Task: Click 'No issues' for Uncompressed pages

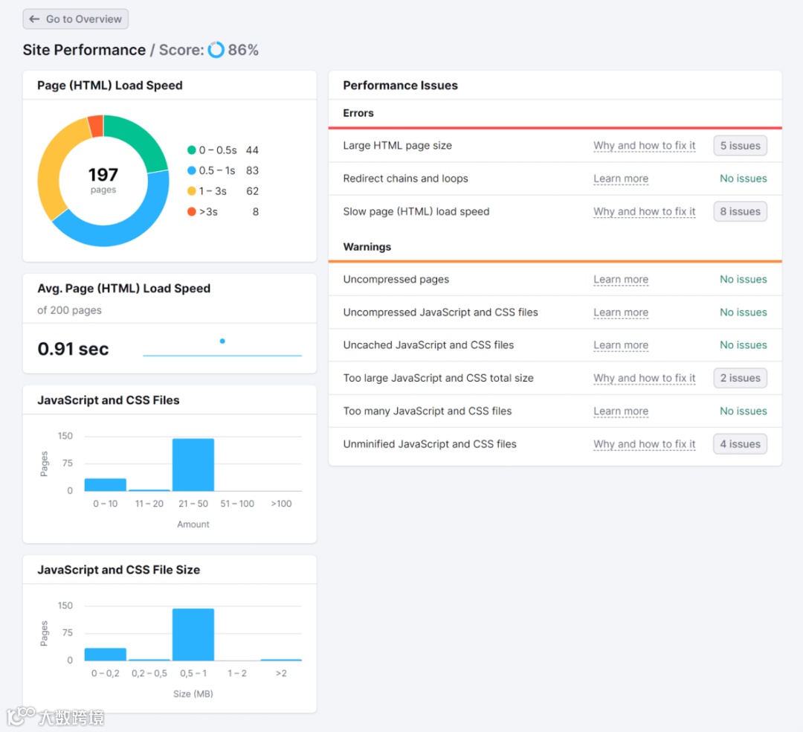Action: (743, 280)
